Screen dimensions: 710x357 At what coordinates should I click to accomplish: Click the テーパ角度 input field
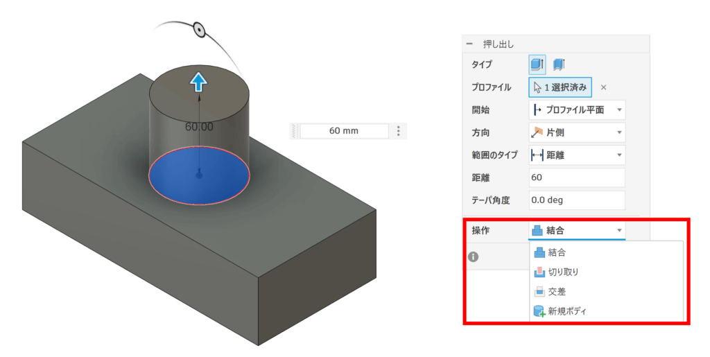(577, 200)
